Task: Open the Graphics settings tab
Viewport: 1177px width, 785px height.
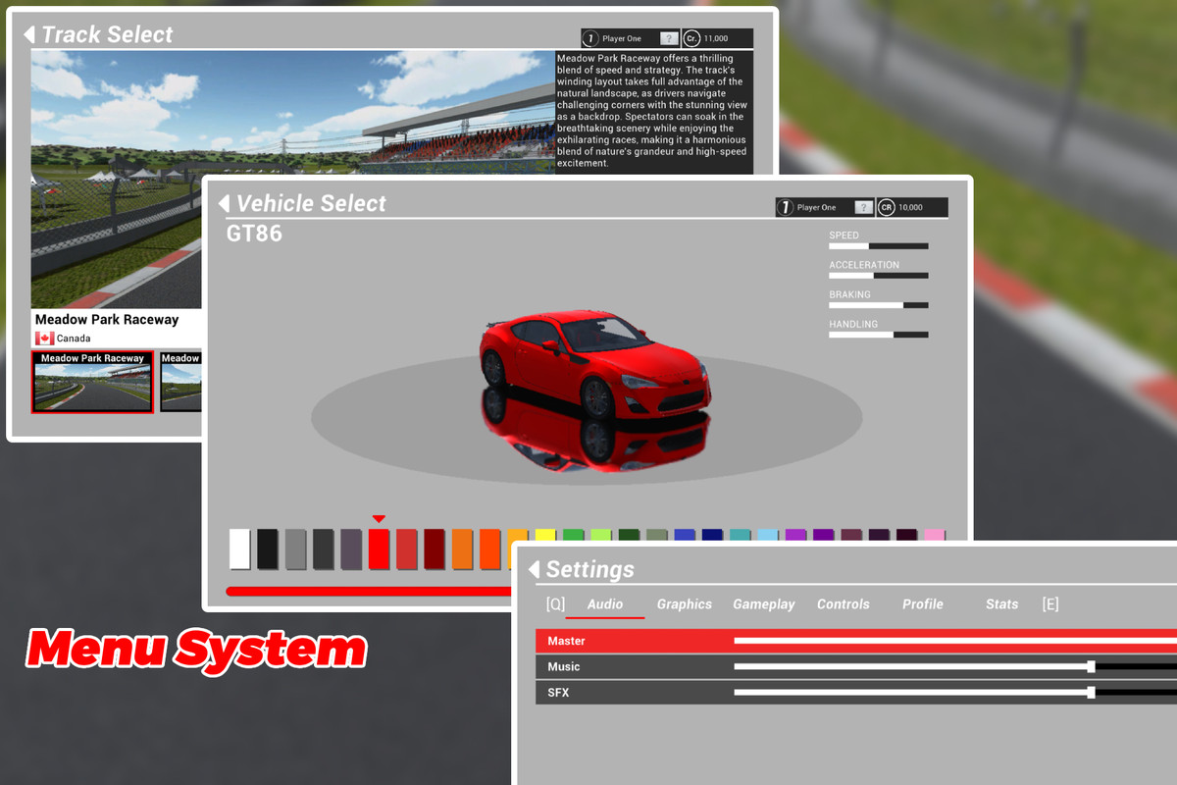Action: coord(685,604)
